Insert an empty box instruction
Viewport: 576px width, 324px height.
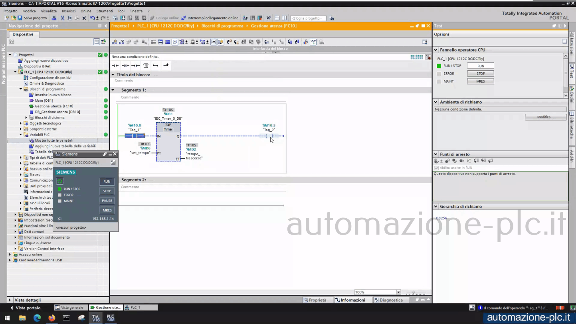click(x=146, y=65)
